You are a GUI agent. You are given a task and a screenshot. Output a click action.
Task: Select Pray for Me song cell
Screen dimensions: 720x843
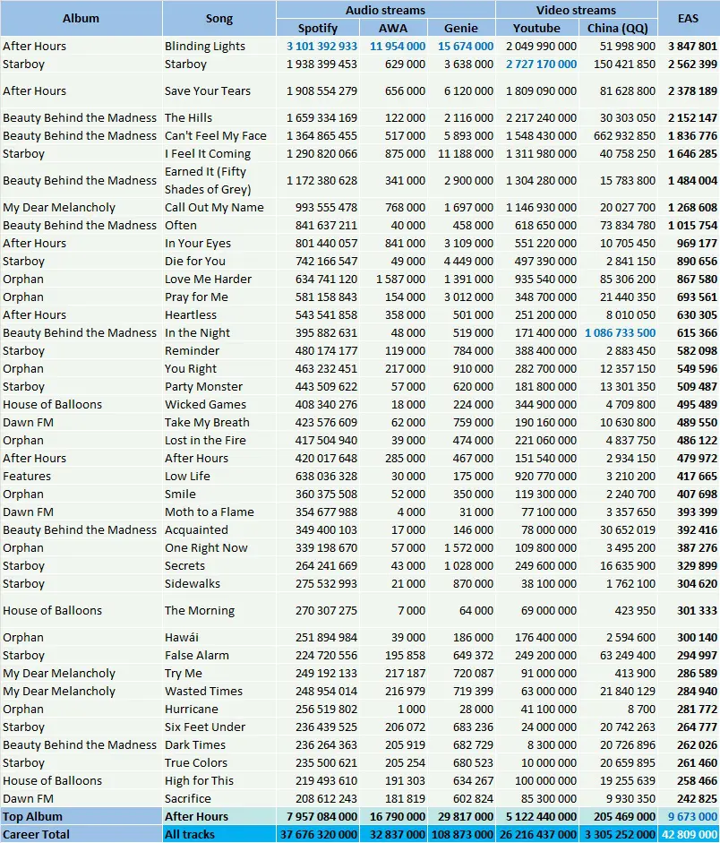(x=219, y=297)
